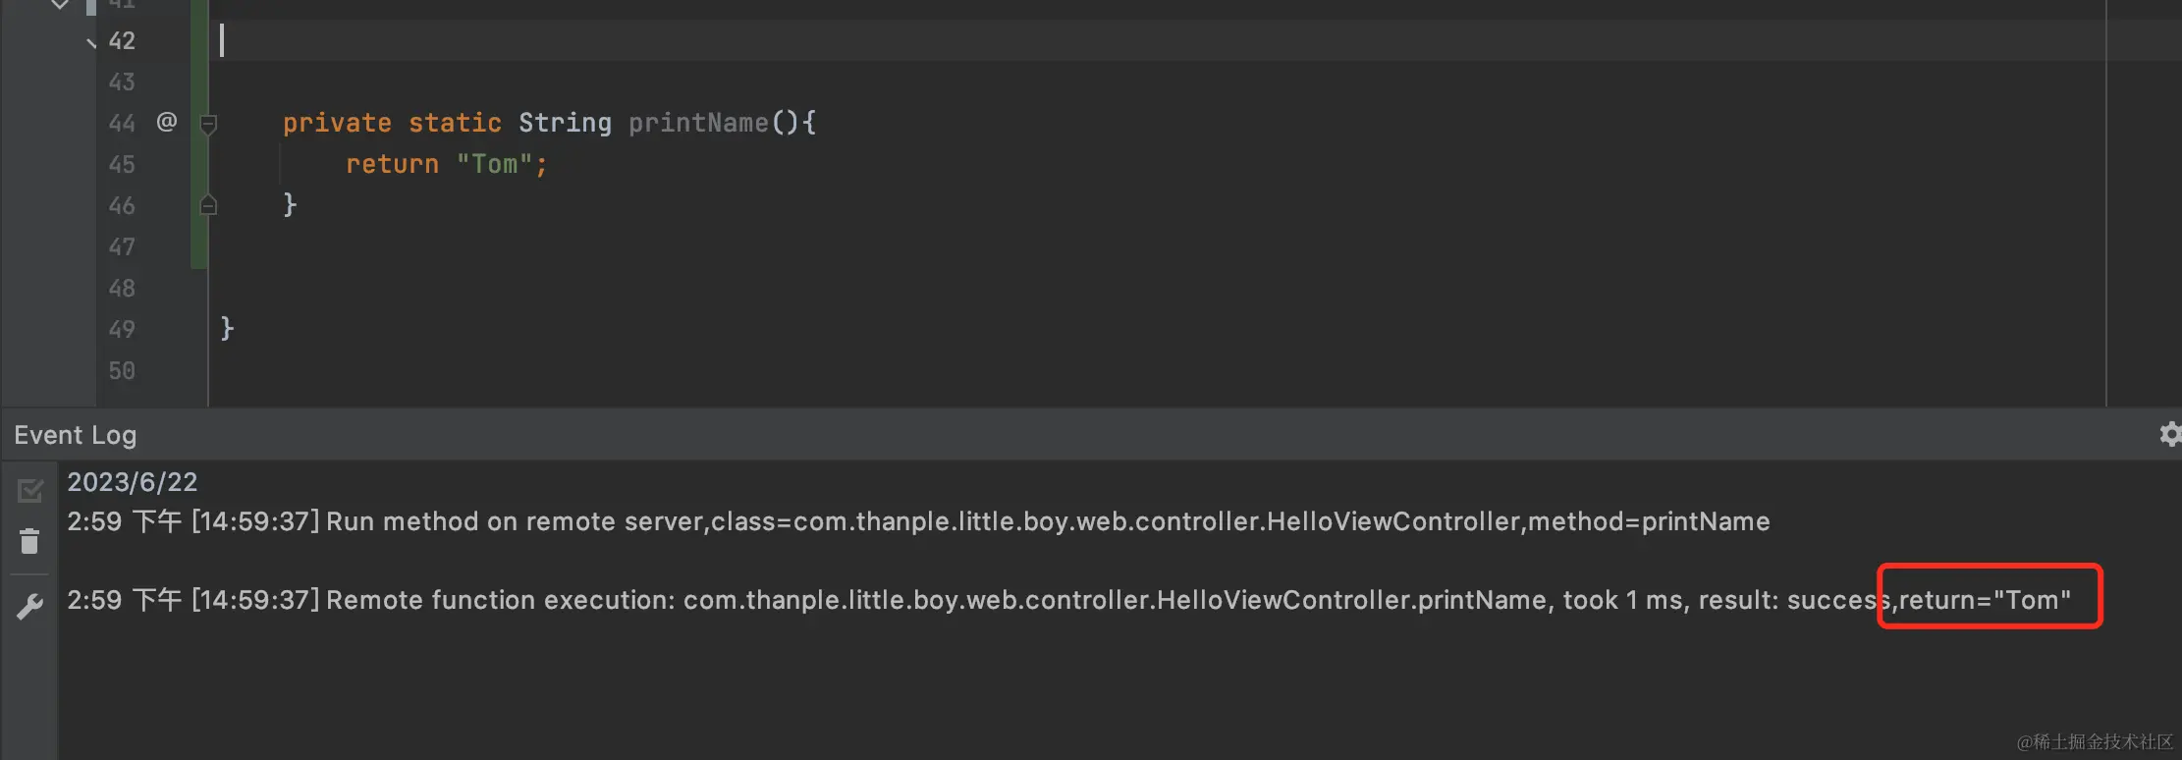Clear the log with the trash icon

[x=29, y=541]
